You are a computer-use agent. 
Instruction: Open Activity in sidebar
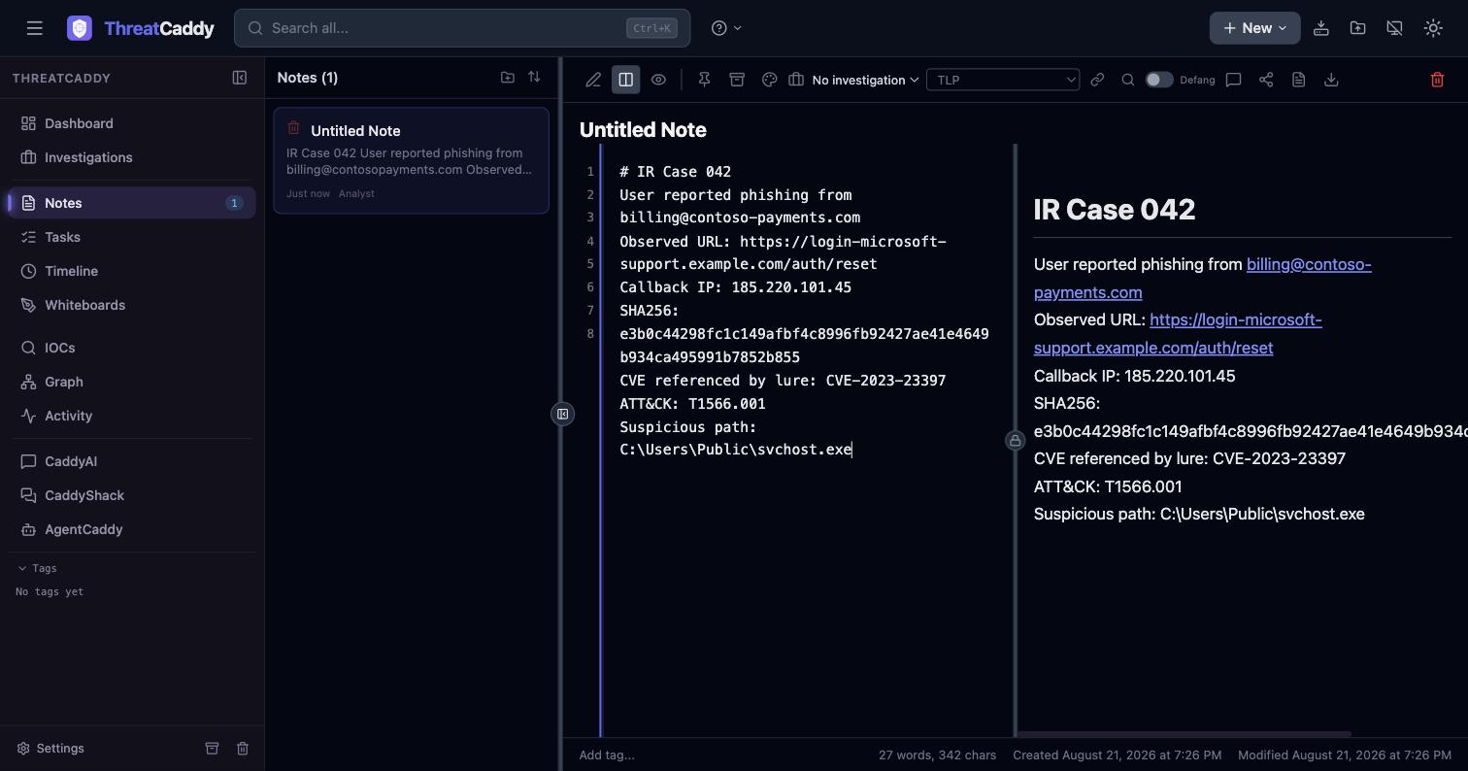tap(132, 416)
